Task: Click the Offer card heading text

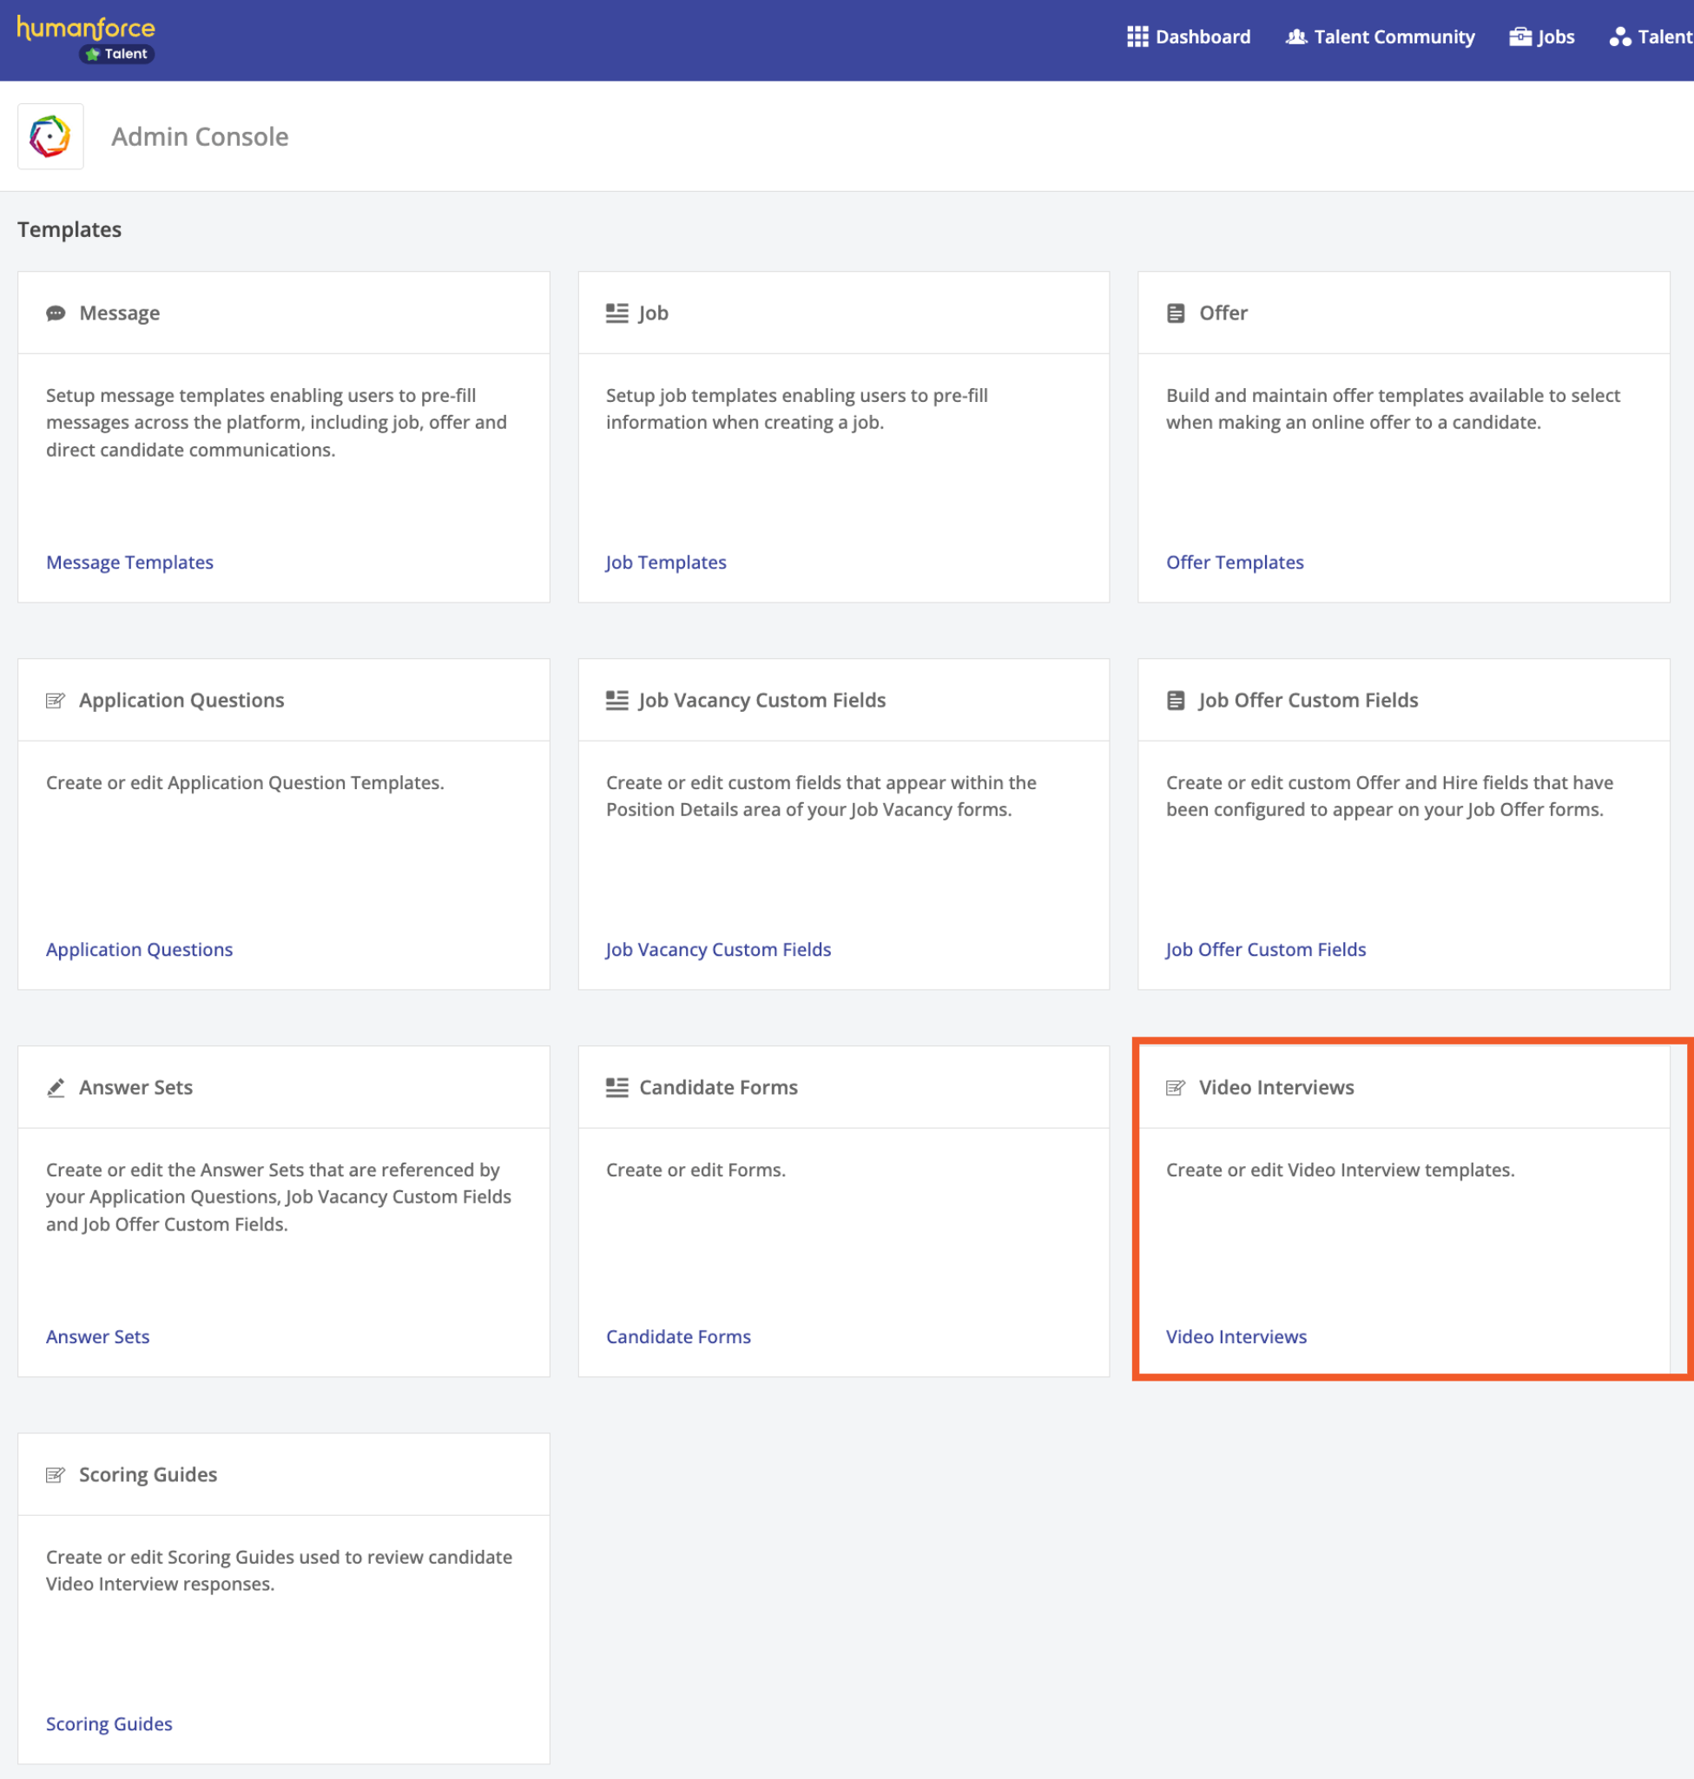Action: (x=1223, y=313)
